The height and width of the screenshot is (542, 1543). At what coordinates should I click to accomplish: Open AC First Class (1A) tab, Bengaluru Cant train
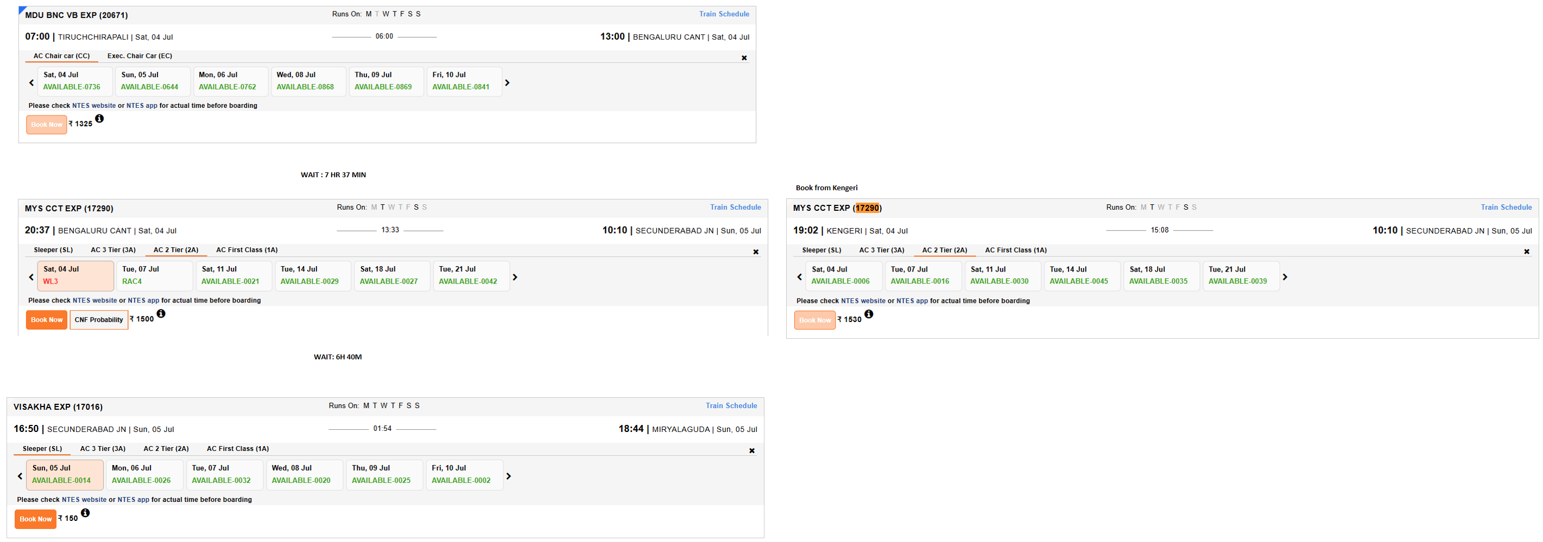click(247, 250)
